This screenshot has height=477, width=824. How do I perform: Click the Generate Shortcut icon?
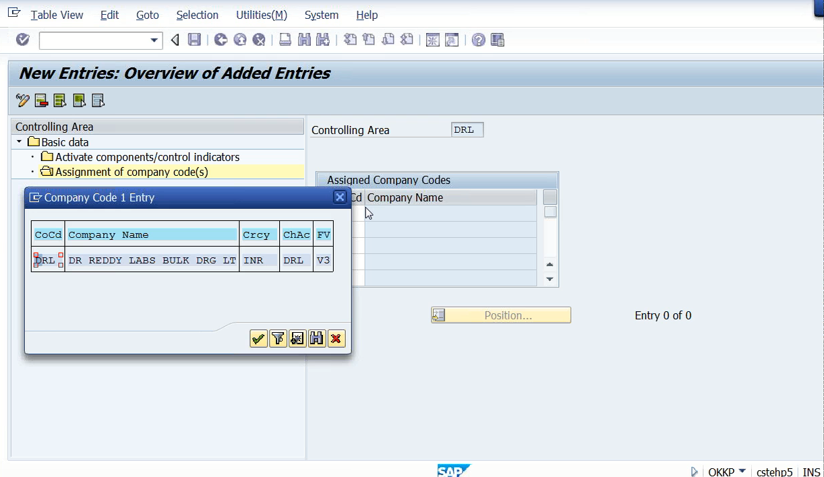[452, 40]
